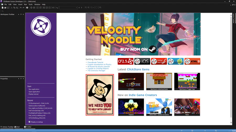
Task: Click the Android exporter button
Action: (176, 61)
